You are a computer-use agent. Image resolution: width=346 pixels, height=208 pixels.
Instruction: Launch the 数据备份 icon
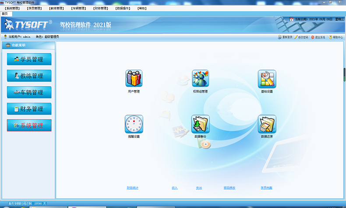[200, 124]
